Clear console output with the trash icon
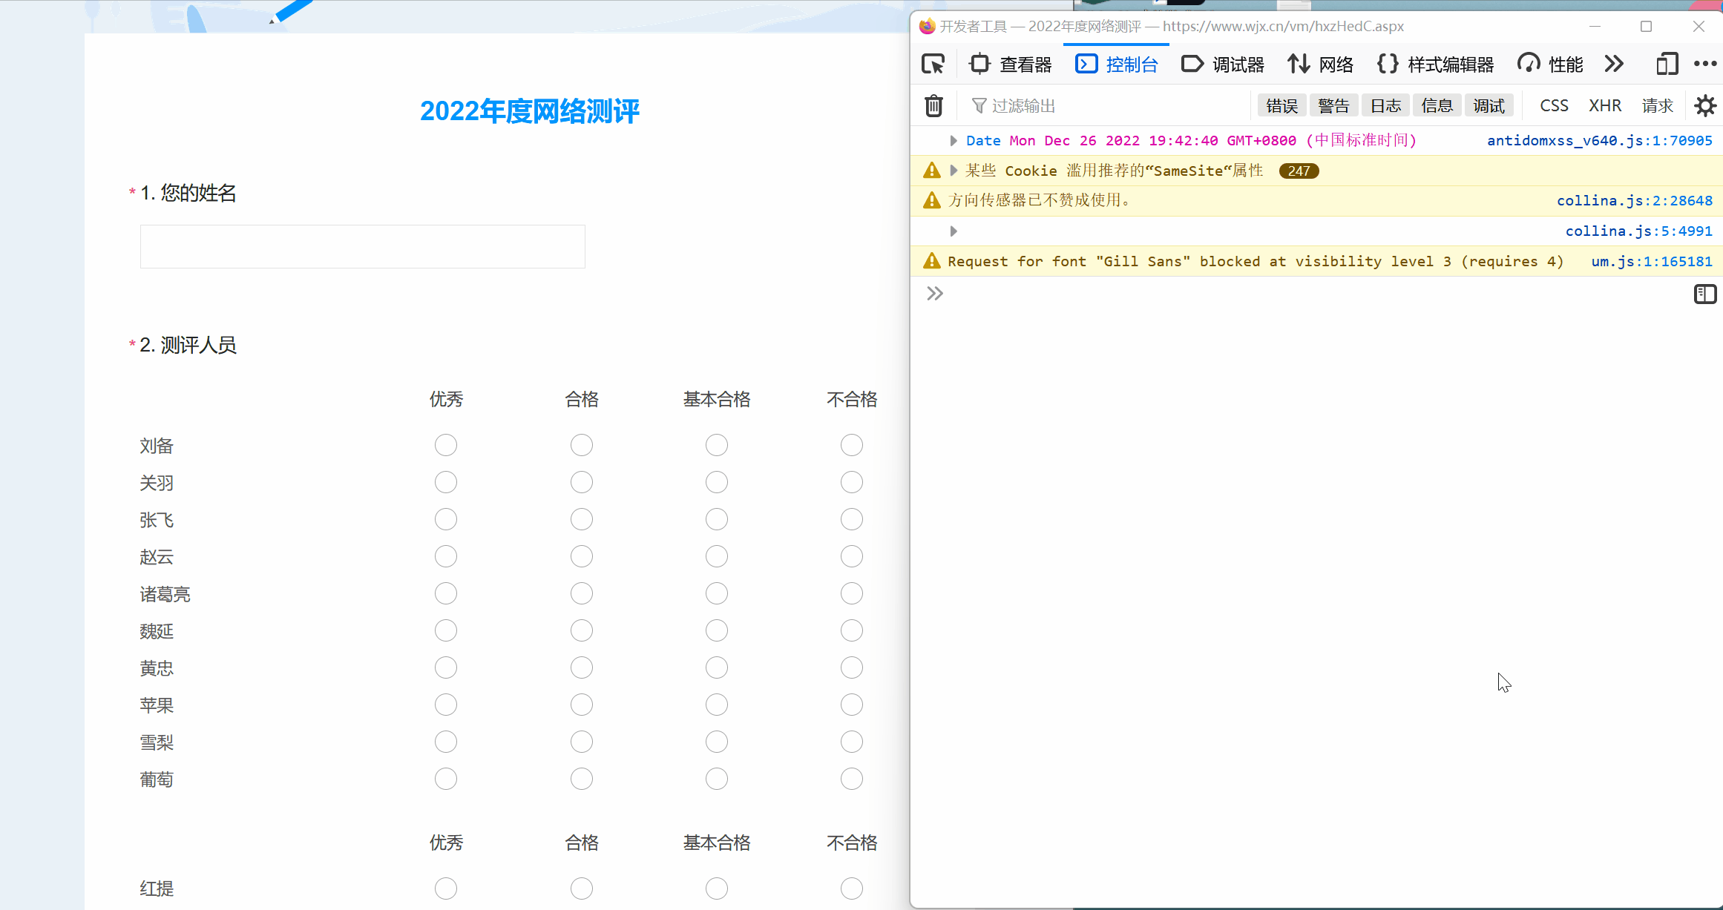 click(933, 106)
